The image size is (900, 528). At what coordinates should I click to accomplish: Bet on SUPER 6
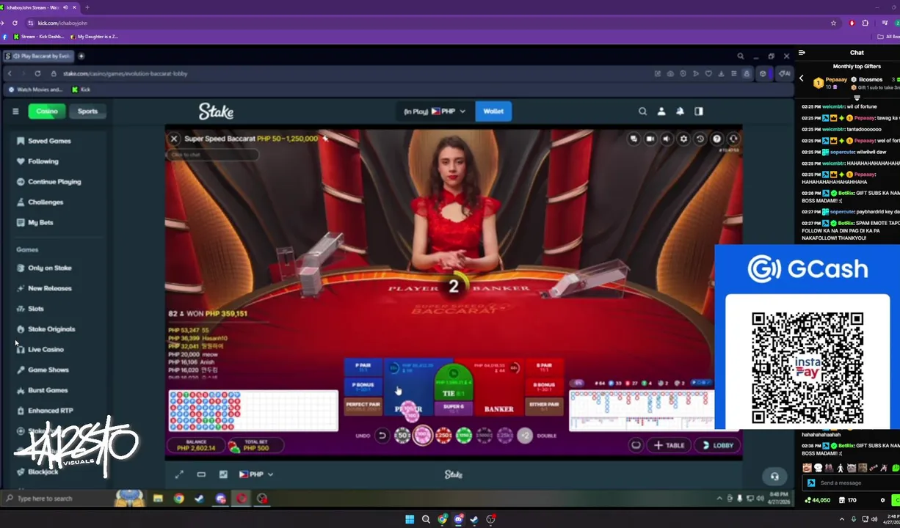click(454, 408)
